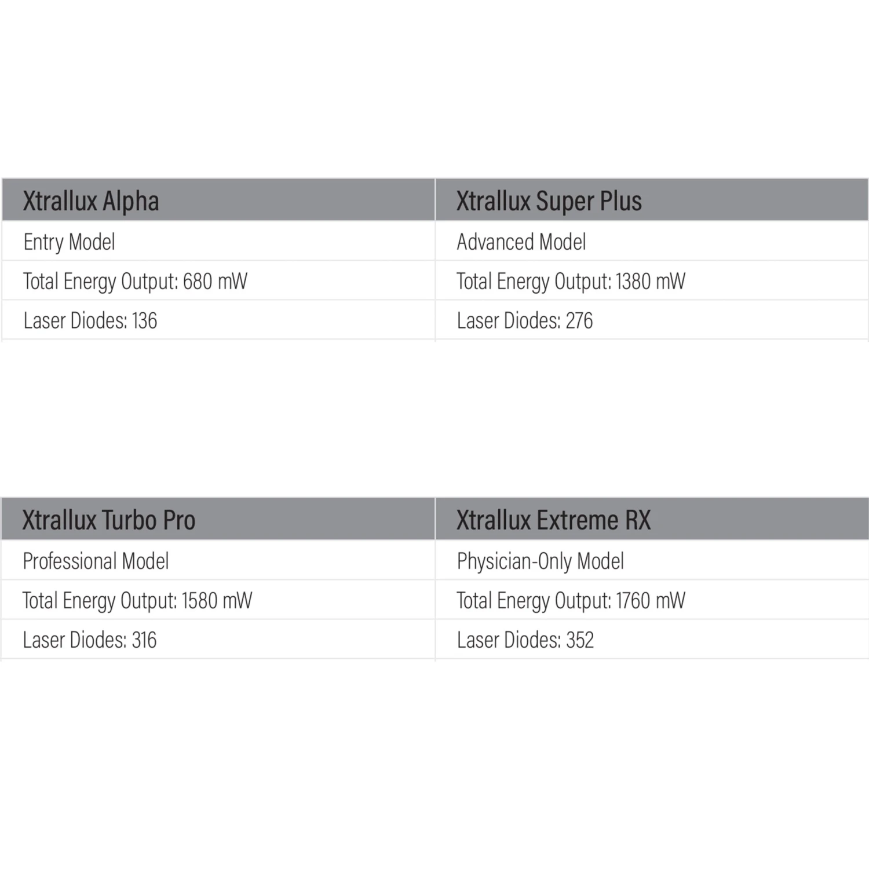Screen dimensions: 869x869
Task: Select the Xtrallux Extreme RX header
Action: pos(553,520)
